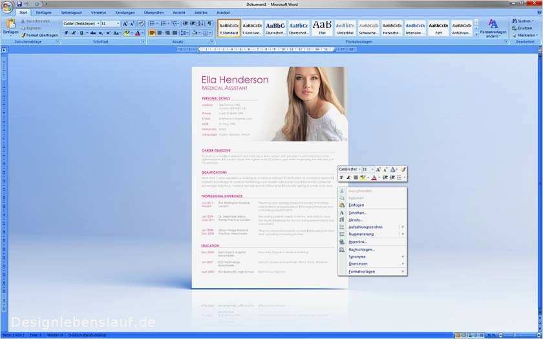The width and height of the screenshot is (543, 339).
Task: Toggle bold in the ribbon Schriftart group
Action: pyautogui.click(x=66, y=33)
